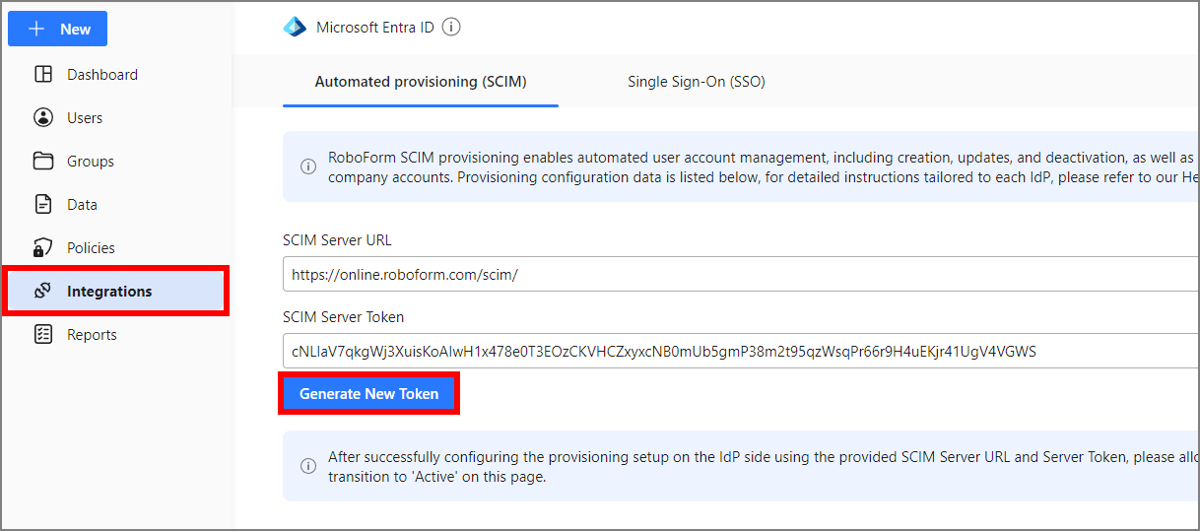The height and width of the screenshot is (531, 1200).
Task: Select the Users person icon
Action: pyautogui.click(x=43, y=118)
